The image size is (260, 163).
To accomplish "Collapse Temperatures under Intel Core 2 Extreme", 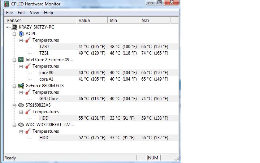I will point(21,67).
